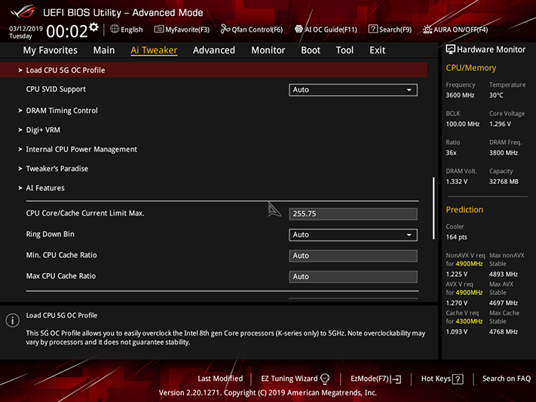
Task: Click Ratio 36x value
Action: pyautogui.click(x=451, y=153)
